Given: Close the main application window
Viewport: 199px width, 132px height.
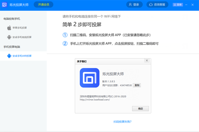Looking at the screenshot, I should click(x=192, y=5).
